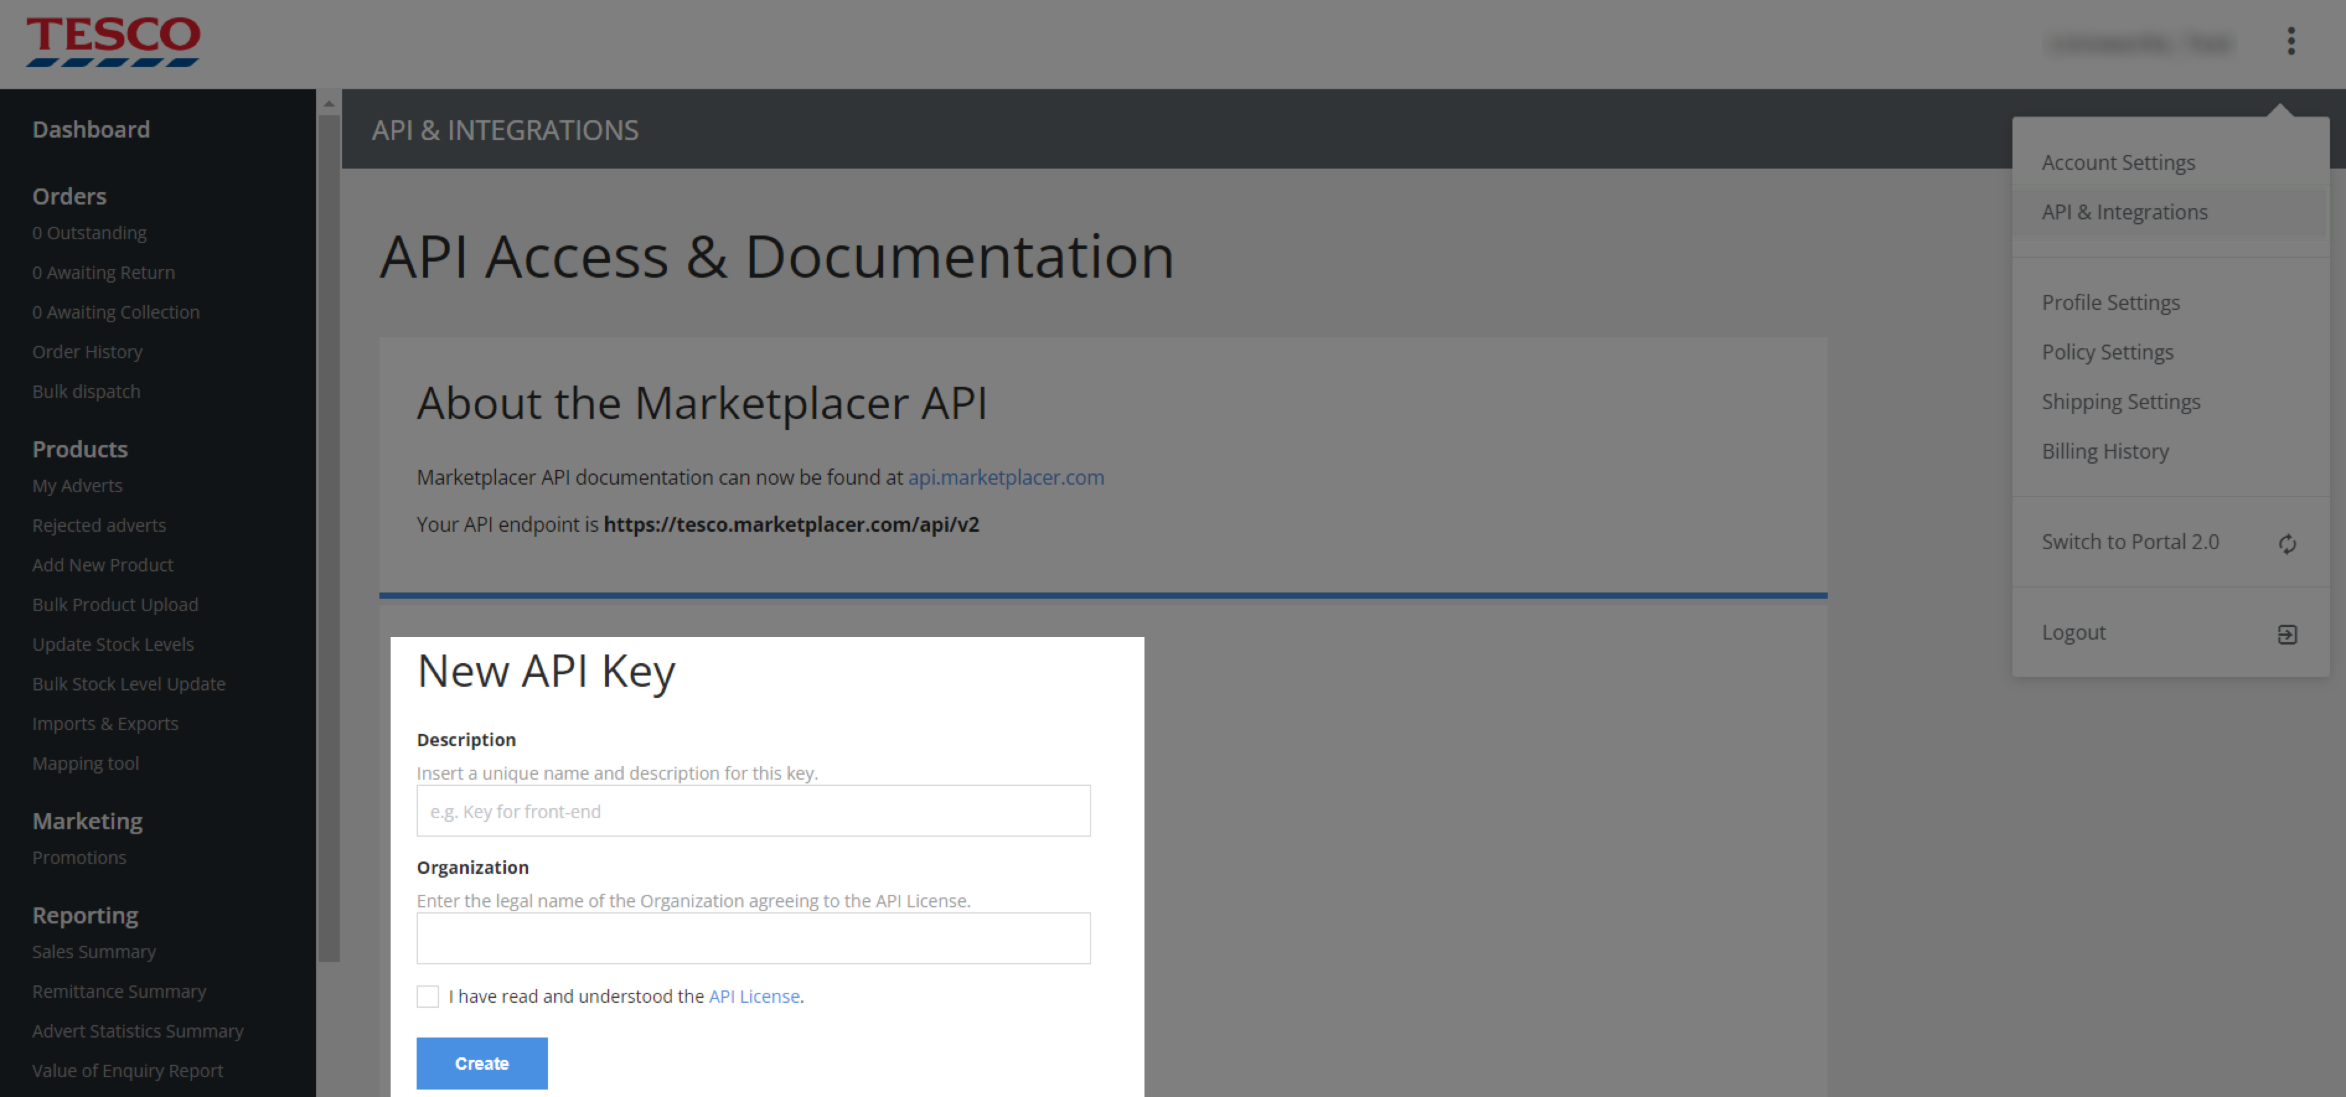
Task: Open the Mapping tool
Action: coord(86,763)
